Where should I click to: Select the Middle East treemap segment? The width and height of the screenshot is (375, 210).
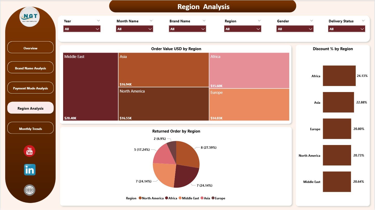(x=90, y=87)
